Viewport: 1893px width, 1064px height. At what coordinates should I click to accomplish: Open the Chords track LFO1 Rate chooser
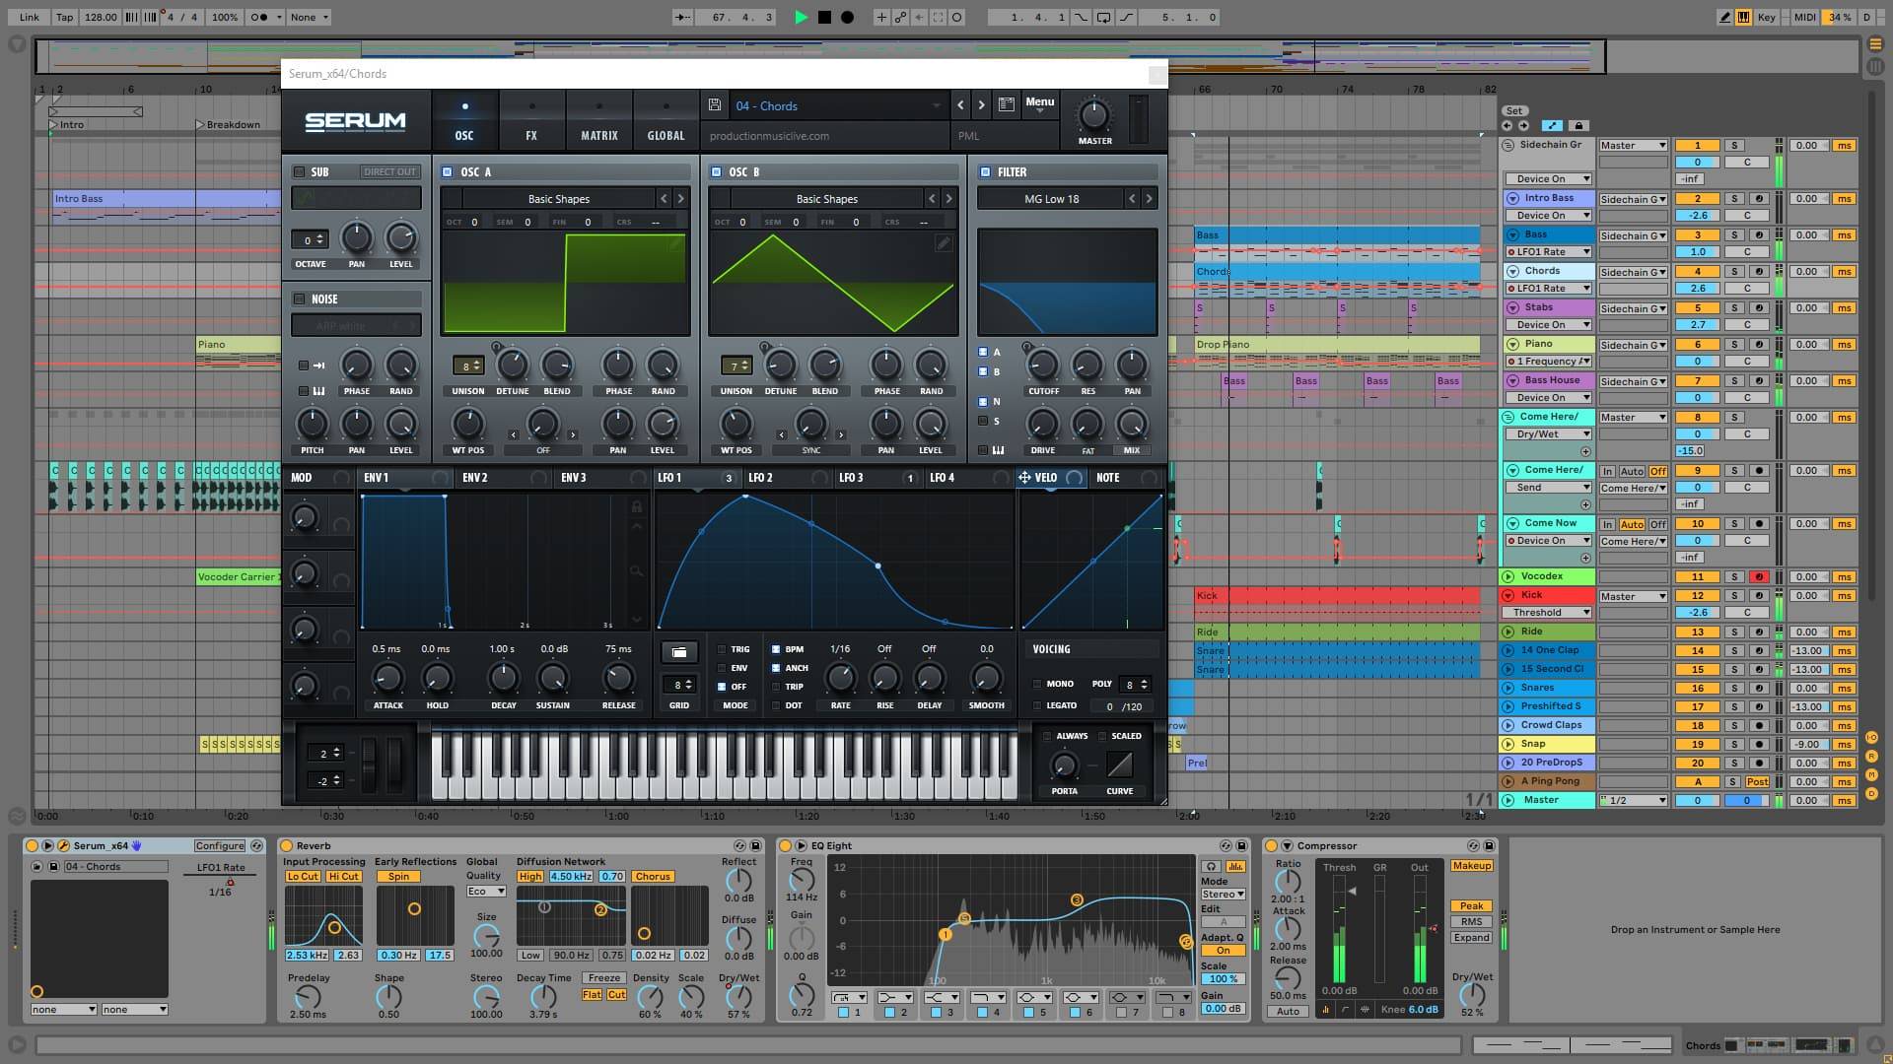(1548, 289)
